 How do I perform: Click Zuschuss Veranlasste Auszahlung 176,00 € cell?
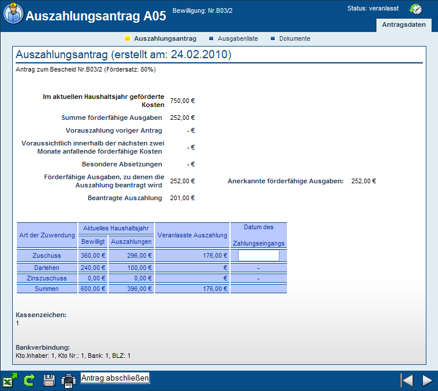(192, 255)
